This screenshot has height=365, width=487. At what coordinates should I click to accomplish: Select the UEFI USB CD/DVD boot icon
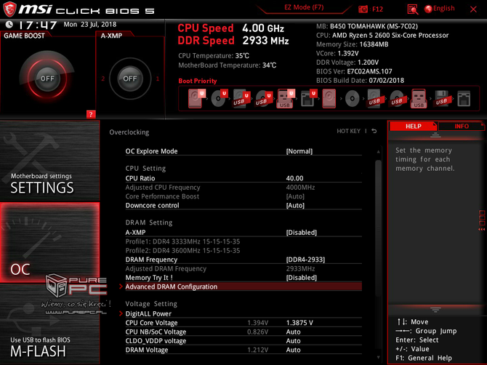pos(262,98)
